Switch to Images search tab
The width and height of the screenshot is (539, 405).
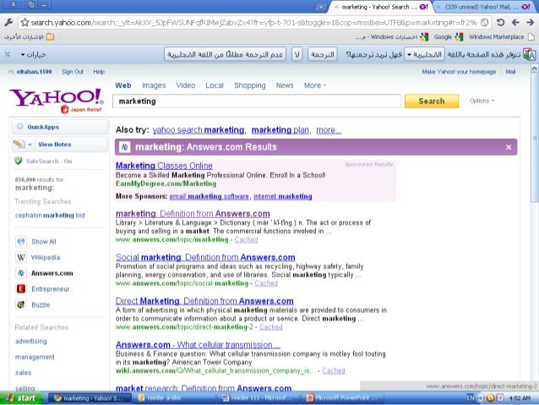coord(154,85)
